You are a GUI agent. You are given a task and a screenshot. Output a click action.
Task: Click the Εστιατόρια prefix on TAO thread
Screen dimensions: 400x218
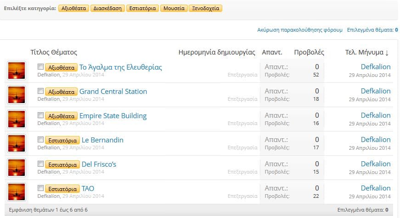(62, 189)
